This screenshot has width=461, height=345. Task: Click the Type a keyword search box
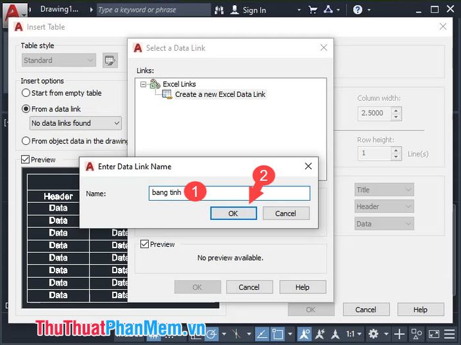[x=153, y=10]
